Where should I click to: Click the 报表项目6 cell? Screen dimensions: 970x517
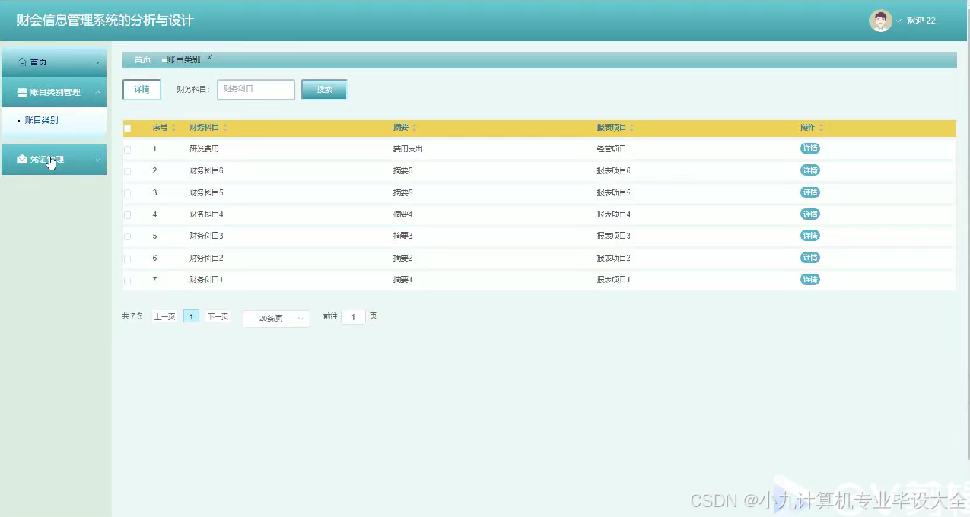click(x=614, y=171)
